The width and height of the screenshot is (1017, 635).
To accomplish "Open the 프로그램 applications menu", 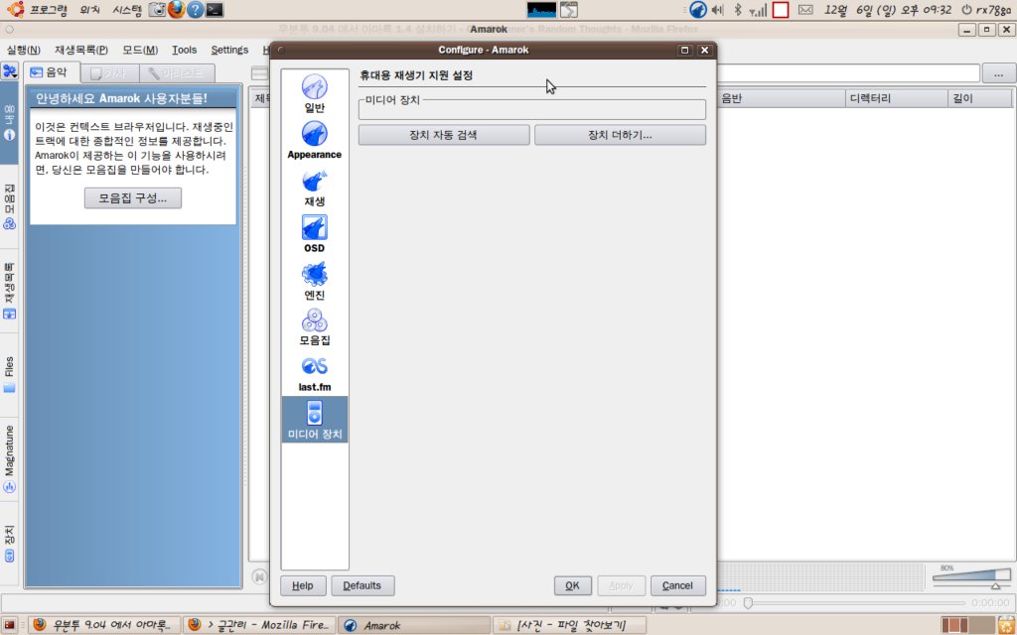I will [49, 10].
